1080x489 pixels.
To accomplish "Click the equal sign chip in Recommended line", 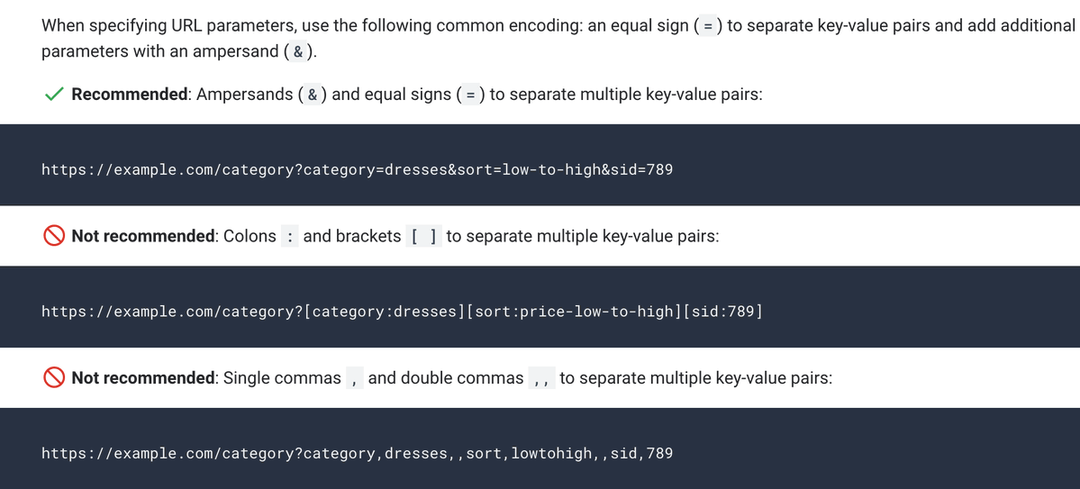I will coord(470,95).
